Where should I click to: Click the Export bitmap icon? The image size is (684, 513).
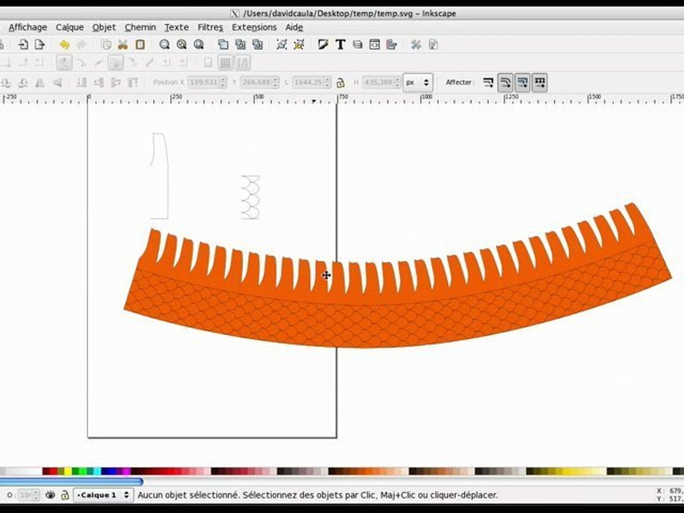click(40, 44)
